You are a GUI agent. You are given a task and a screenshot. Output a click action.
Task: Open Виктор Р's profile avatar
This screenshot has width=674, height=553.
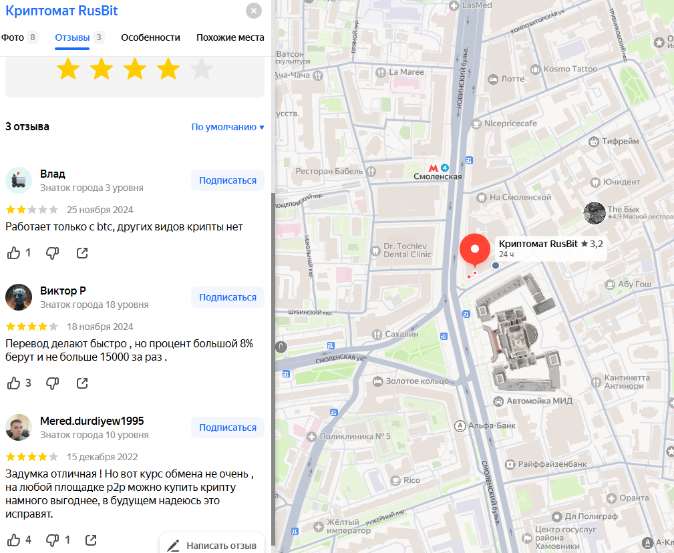tap(19, 297)
